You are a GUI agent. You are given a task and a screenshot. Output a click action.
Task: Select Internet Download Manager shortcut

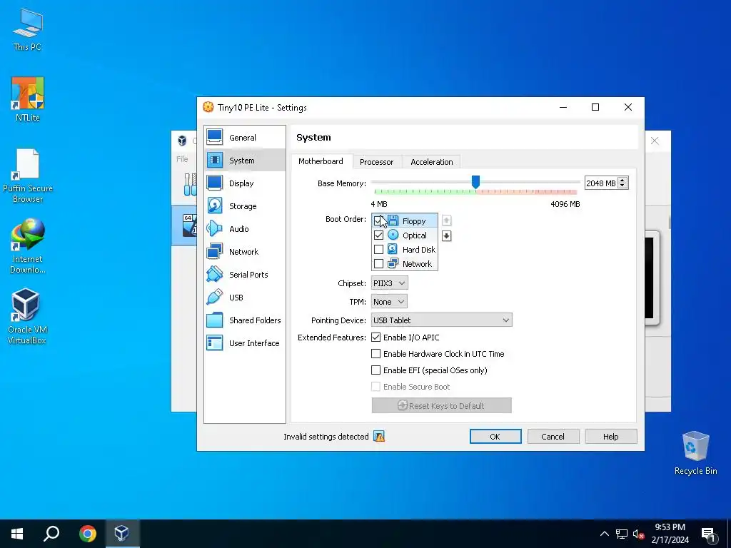pos(28,246)
